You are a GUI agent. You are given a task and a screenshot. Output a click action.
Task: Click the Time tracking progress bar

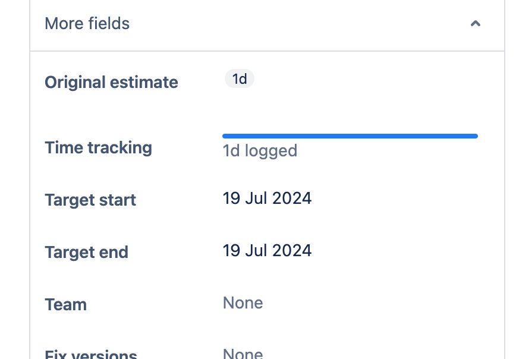coord(350,136)
